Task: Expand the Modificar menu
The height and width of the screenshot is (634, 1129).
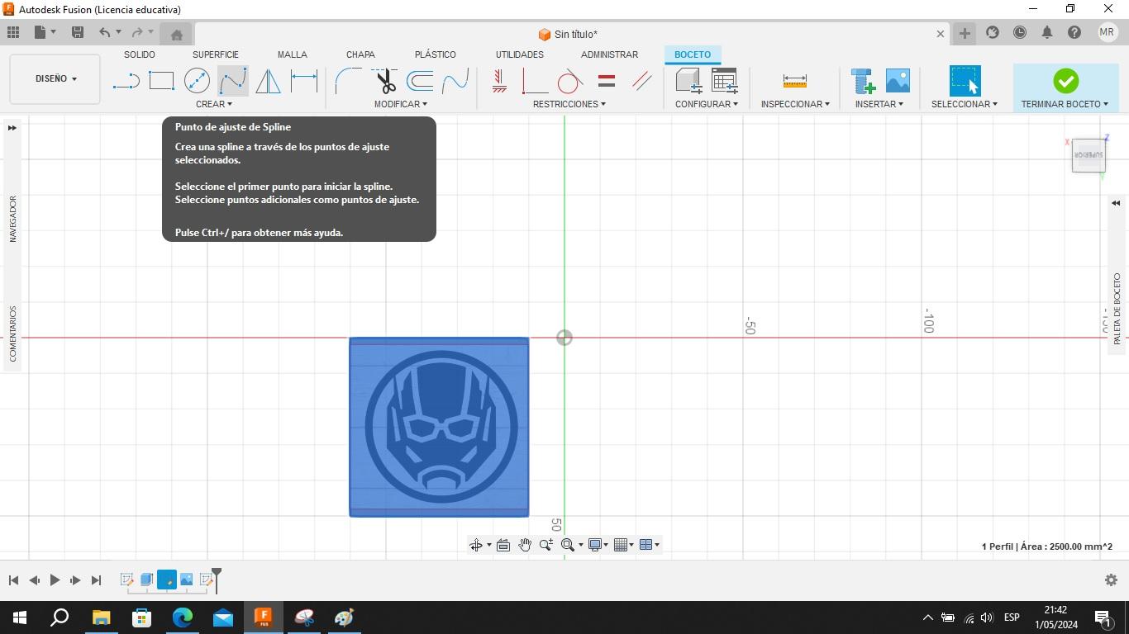Action: [401, 104]
